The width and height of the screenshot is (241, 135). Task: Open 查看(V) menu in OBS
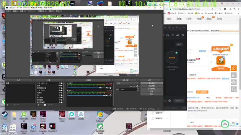point(23,11)
